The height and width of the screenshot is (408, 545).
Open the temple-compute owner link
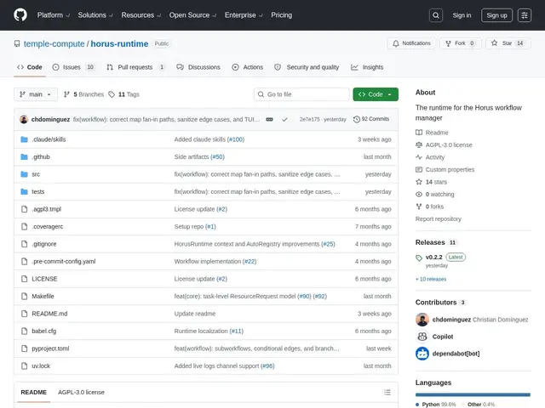point(54,43)
